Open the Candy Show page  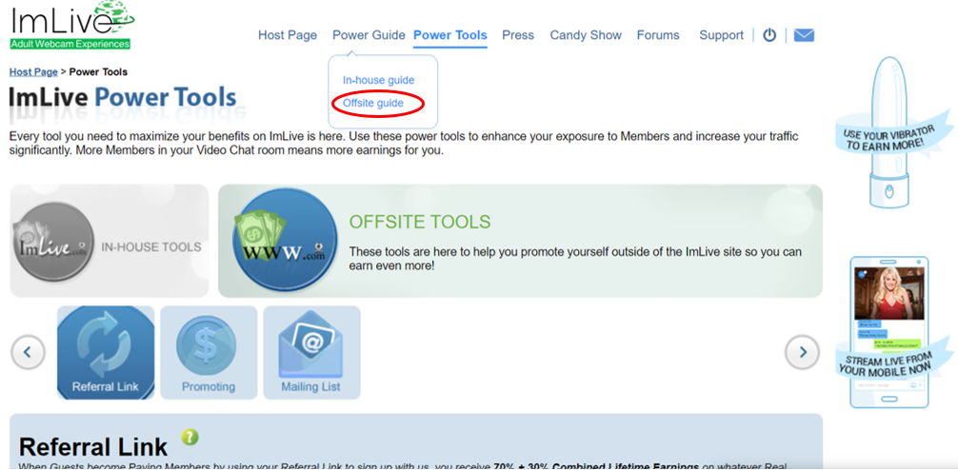pyautogui.click(x=586, y=35)
